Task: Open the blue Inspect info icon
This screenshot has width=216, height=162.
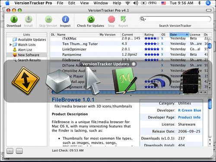Action: 66,19
